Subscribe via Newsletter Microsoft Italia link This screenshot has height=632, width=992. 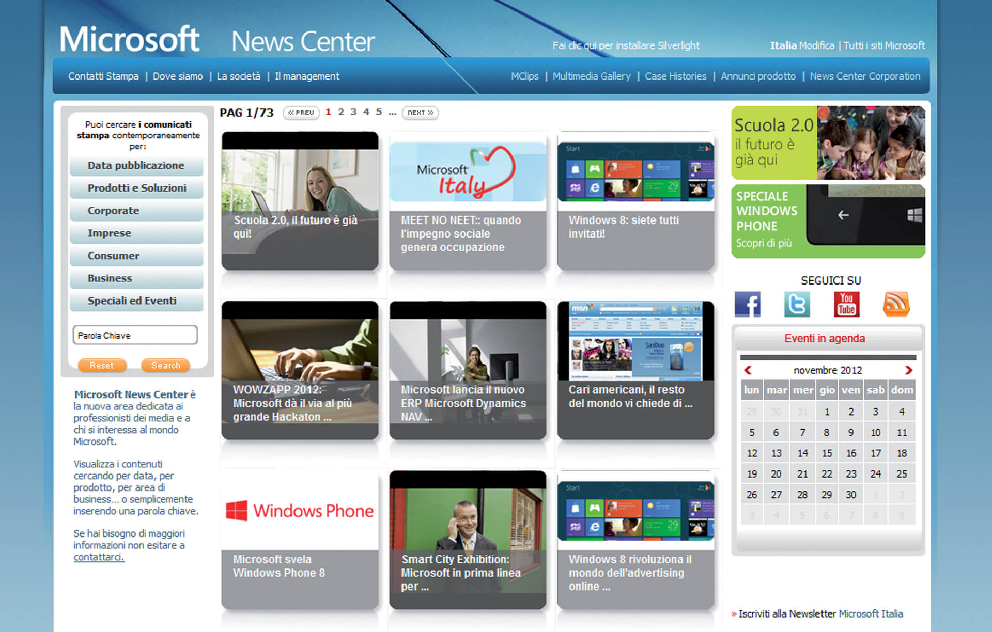[871, 614]
